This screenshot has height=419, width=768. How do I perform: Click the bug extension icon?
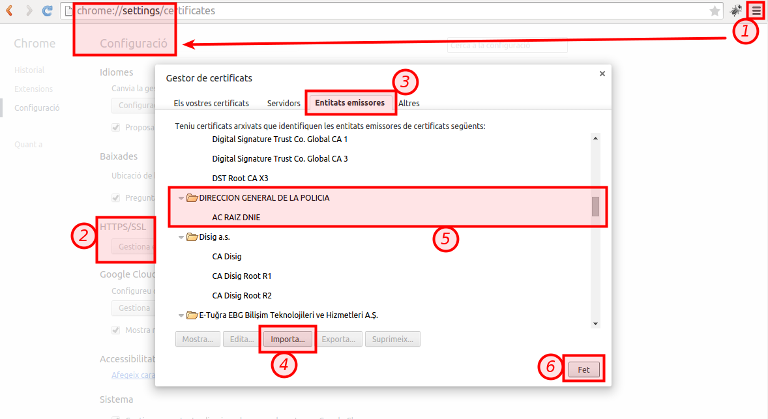click(735, 10)
